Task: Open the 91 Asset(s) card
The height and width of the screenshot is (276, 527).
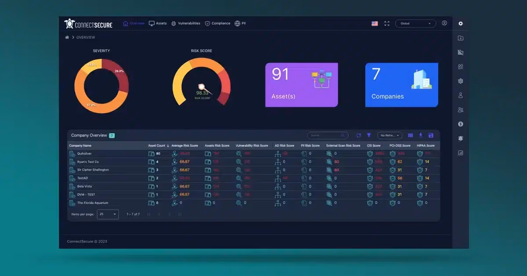Action: 302,85
